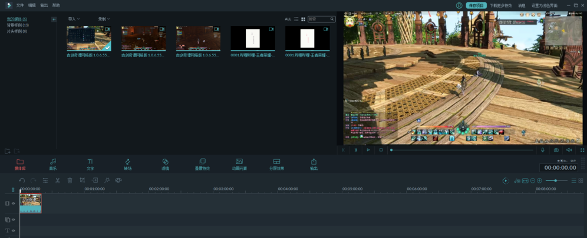This screenshot has width=587, height=238.
Task: Click the 保存项目 (Save Project) button
Action: (x=476, y=5)
